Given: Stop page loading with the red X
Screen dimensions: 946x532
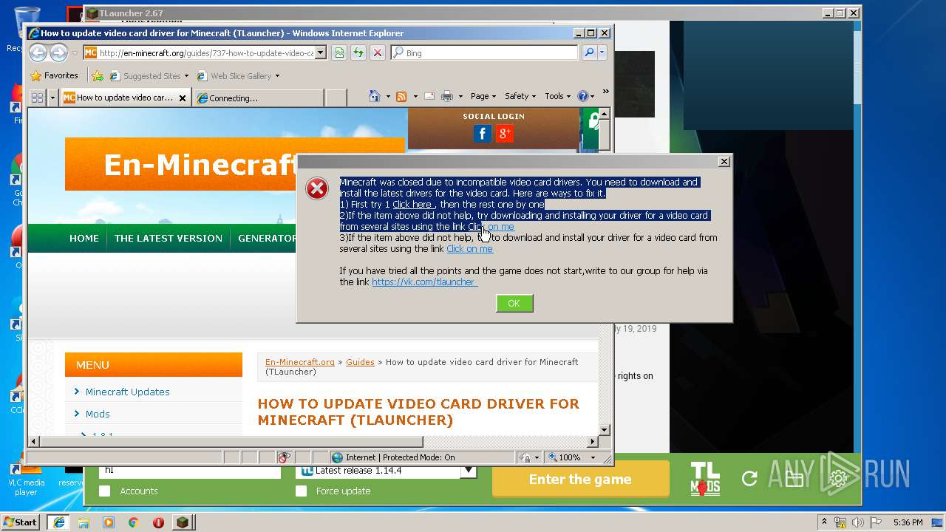Looking at the screenshot, I should tap(378, 52).
